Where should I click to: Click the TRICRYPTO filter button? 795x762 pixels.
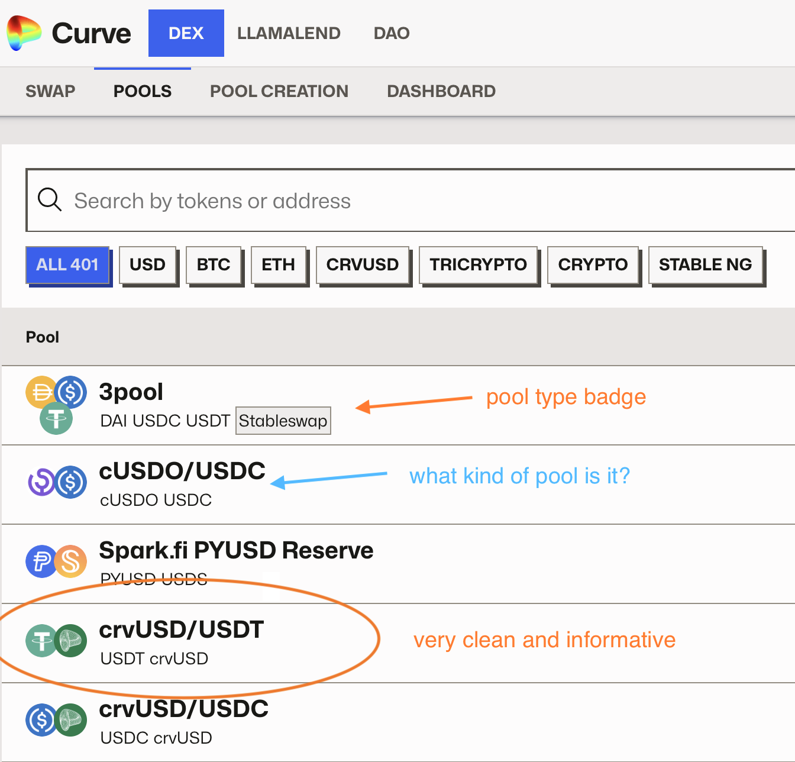click(x=478, y=264)
